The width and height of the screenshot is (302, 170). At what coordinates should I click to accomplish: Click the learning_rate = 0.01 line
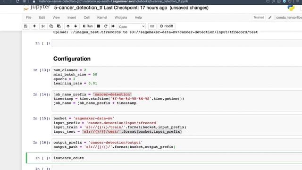75,83
